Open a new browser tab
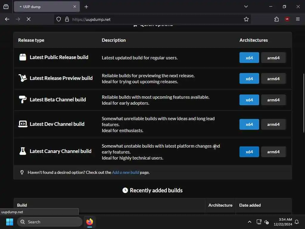 (86, 7)
